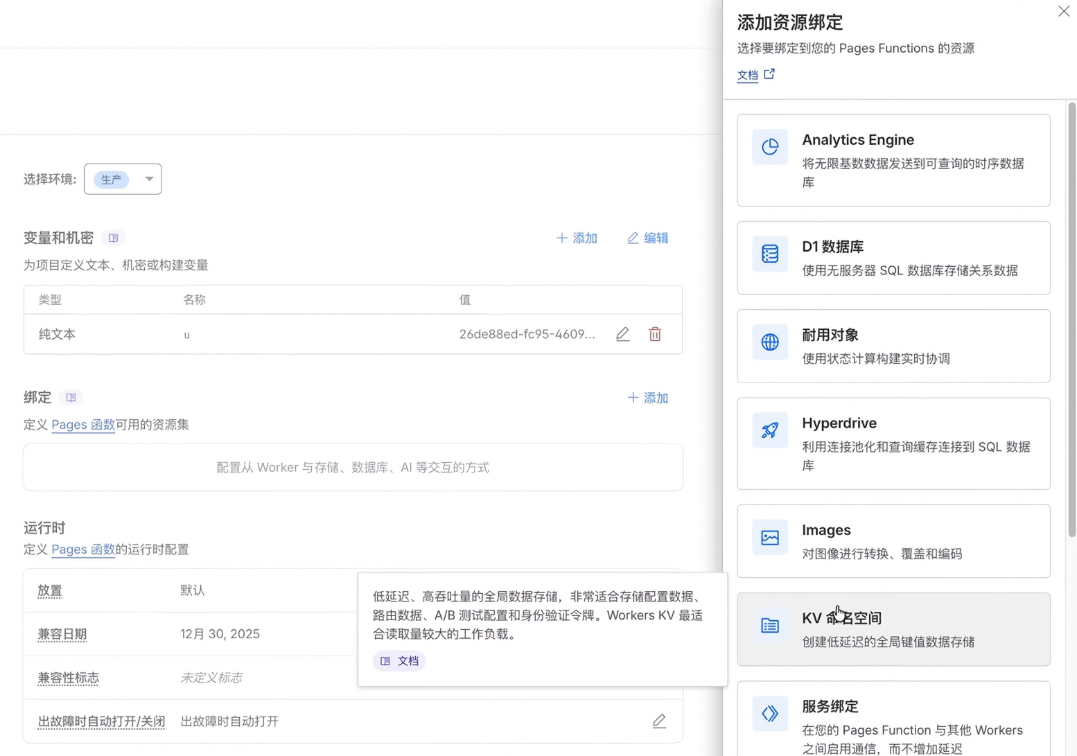Screen dimensions: 1077x756
Task: Click the 兼容性标志 runtime label
Action: 69,678
